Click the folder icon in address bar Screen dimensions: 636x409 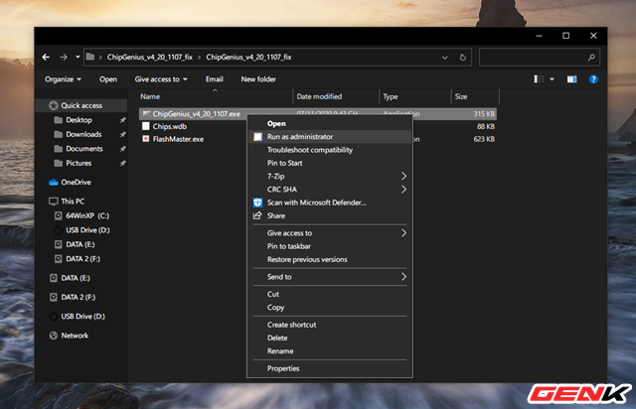click(x=90, y=57)
